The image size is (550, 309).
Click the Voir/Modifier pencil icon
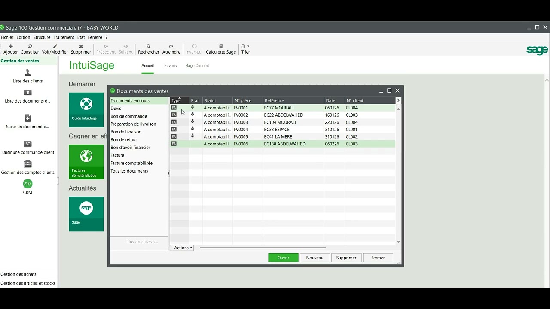[x=55, y=46]
